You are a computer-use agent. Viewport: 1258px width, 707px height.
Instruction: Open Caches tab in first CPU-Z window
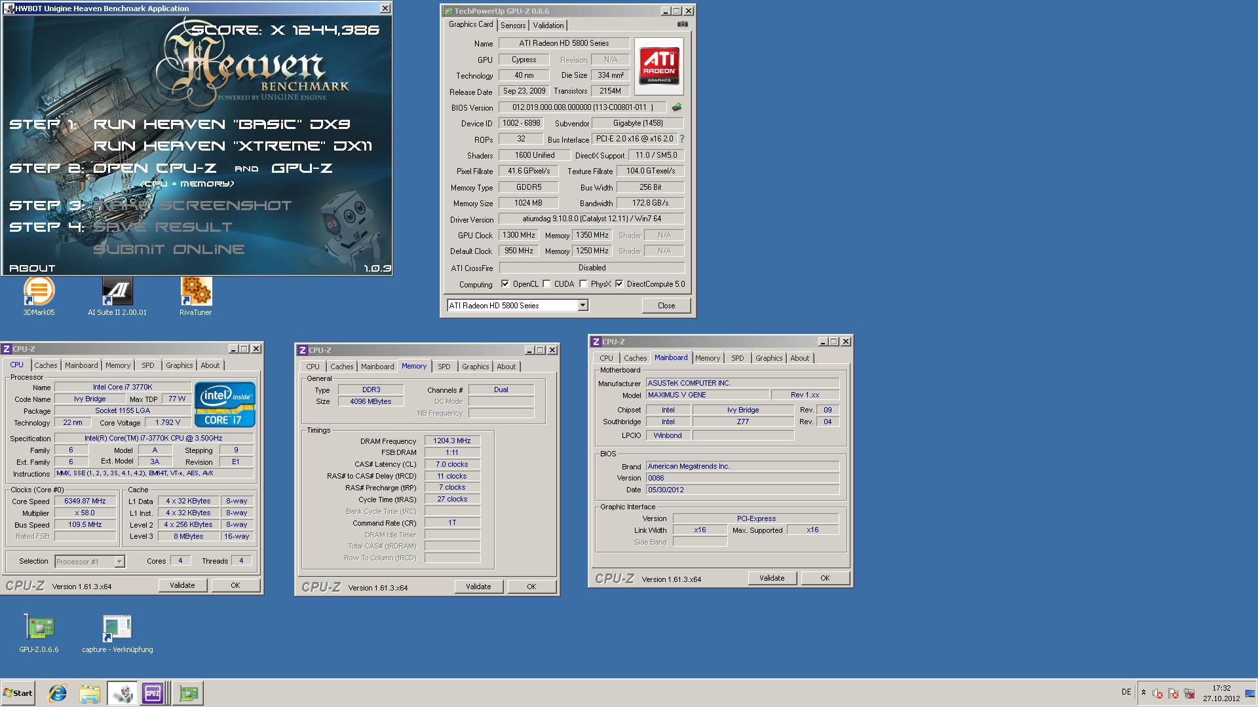46,365
